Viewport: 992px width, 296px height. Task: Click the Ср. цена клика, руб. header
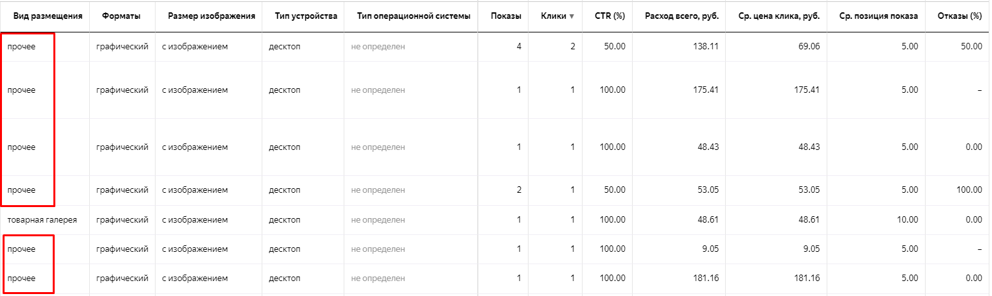(777, 16)
